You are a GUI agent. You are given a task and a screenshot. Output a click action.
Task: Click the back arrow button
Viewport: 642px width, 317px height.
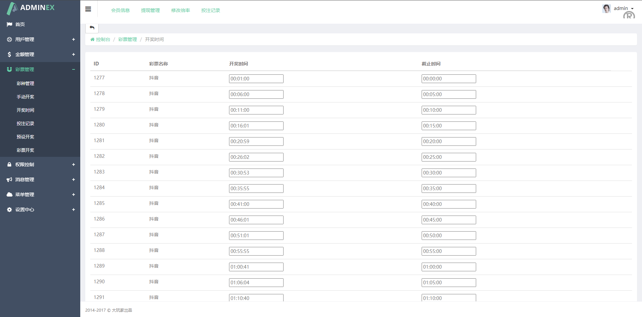click(92, 28)
